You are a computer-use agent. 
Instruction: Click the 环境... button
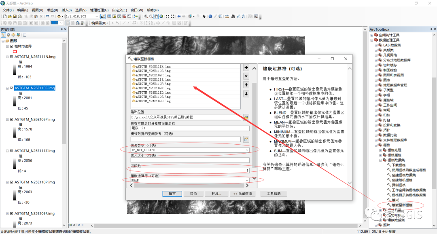216,194
